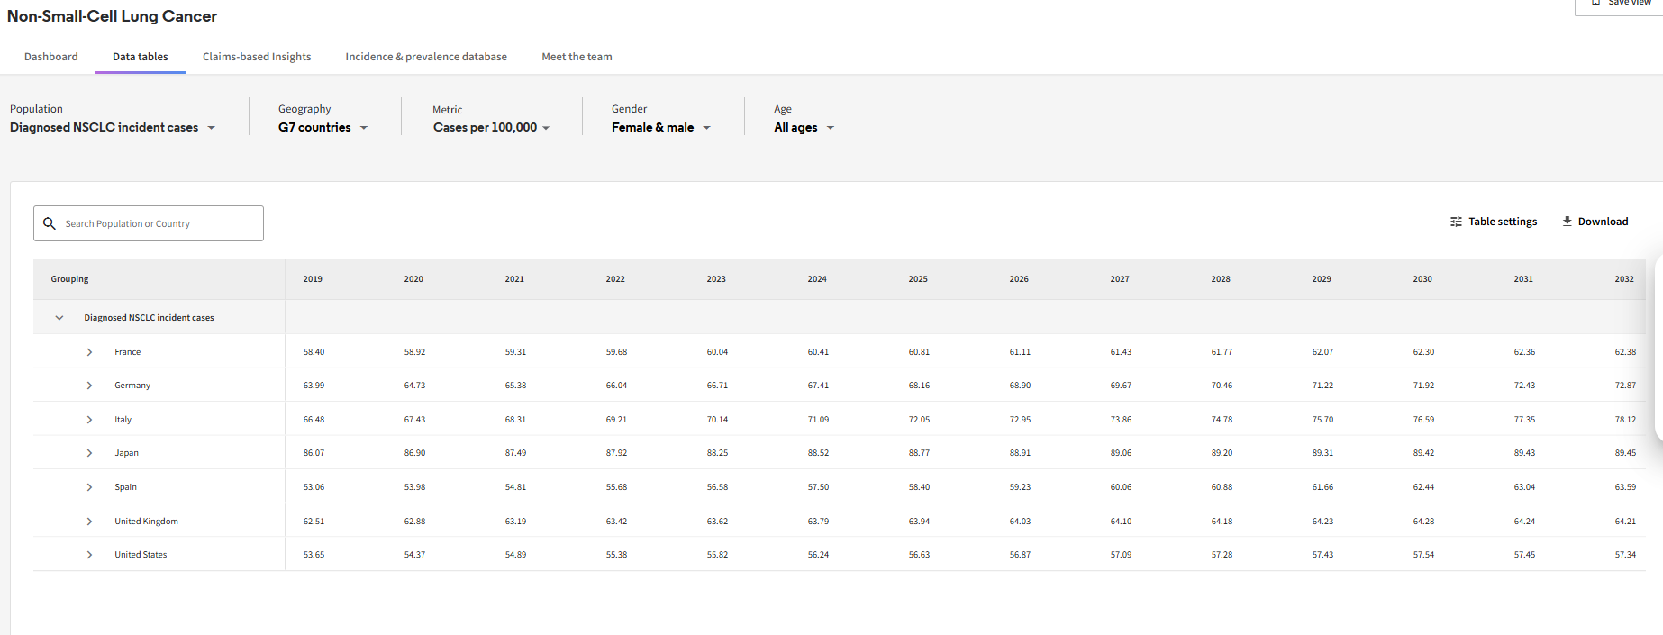Open Table settings
The image size is (1663, 635).
click(1493, 222)
